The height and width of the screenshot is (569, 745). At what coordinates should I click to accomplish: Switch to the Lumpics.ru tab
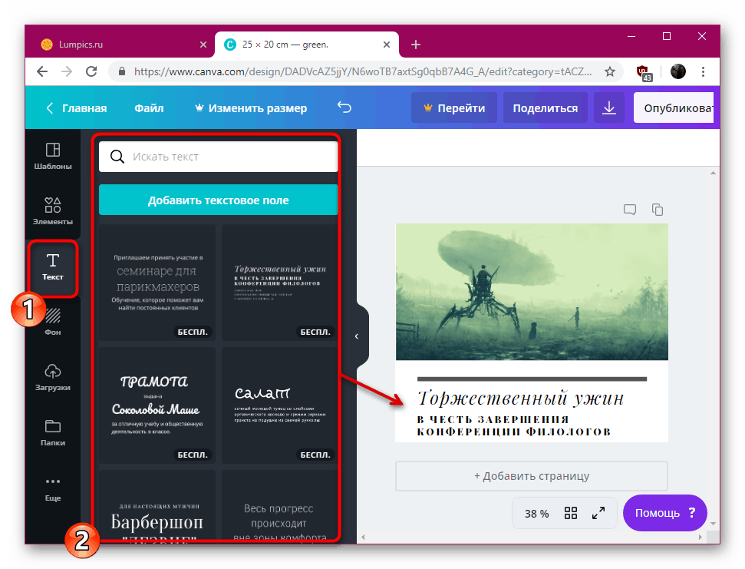(123, 45)
